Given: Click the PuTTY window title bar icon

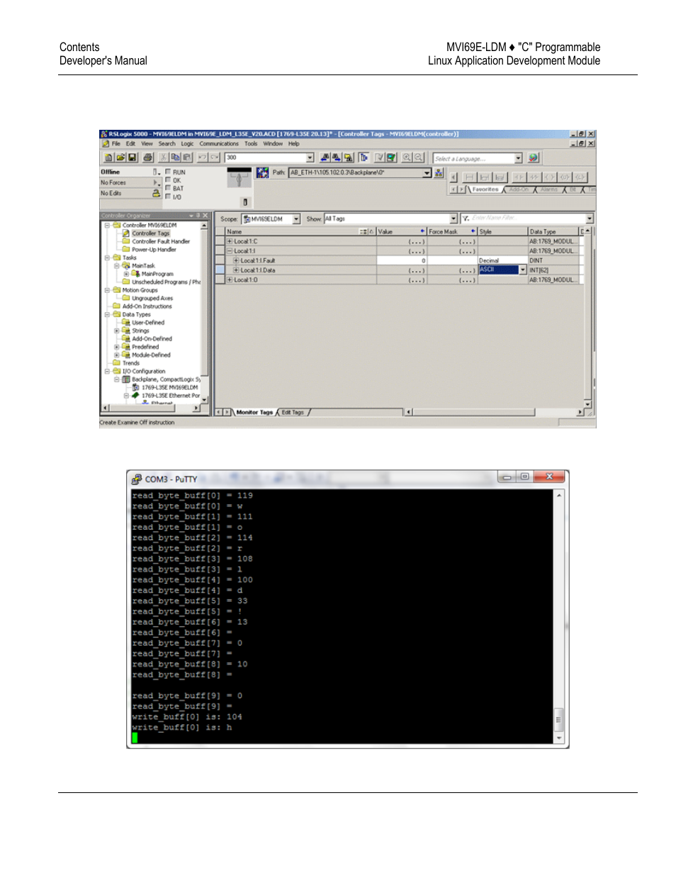Looking at the screenshot, I should point(137,479).
